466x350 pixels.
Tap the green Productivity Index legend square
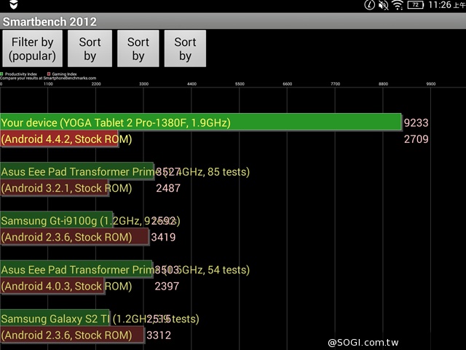pos(1,74)
